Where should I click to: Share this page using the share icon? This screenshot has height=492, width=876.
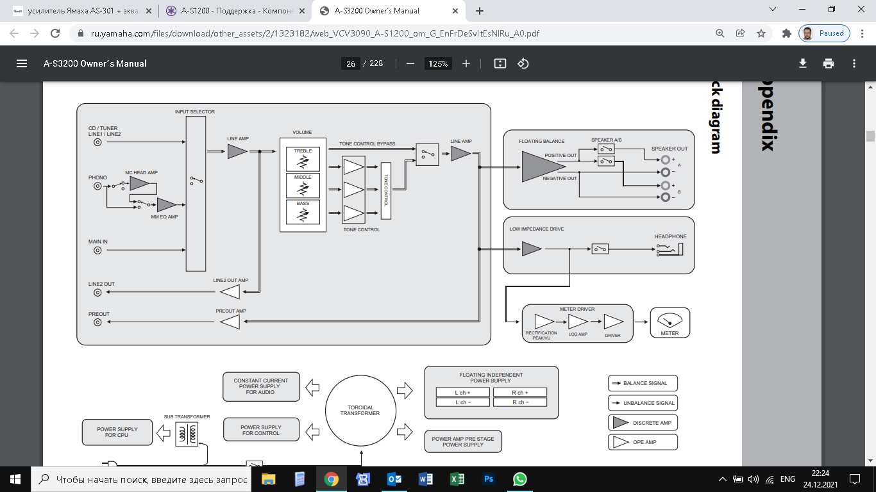pos(741,33)
